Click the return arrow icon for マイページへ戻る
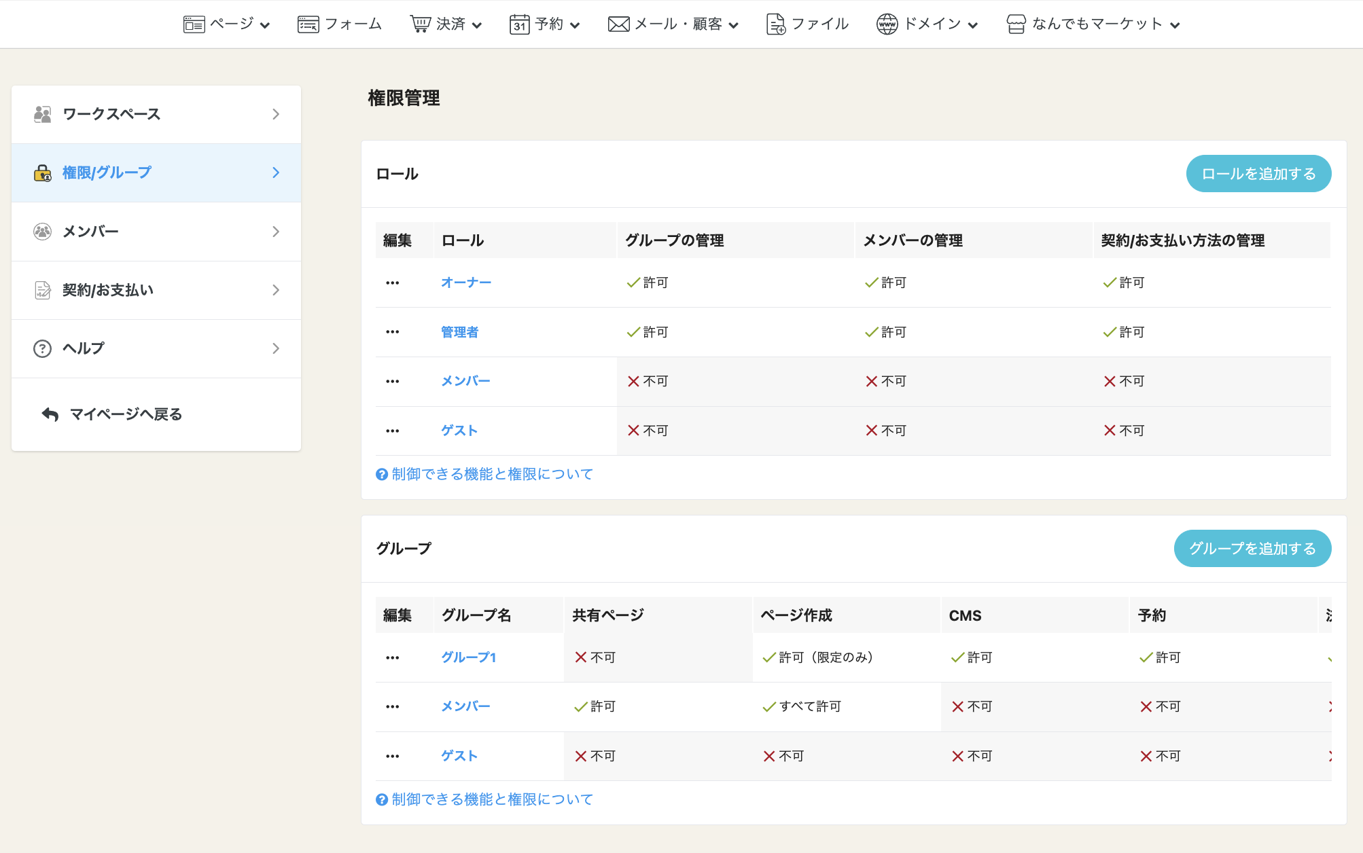 [50, 414]
